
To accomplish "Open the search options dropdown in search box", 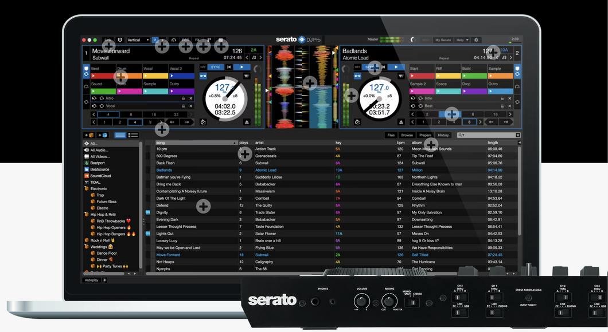I will coord(461,135).
